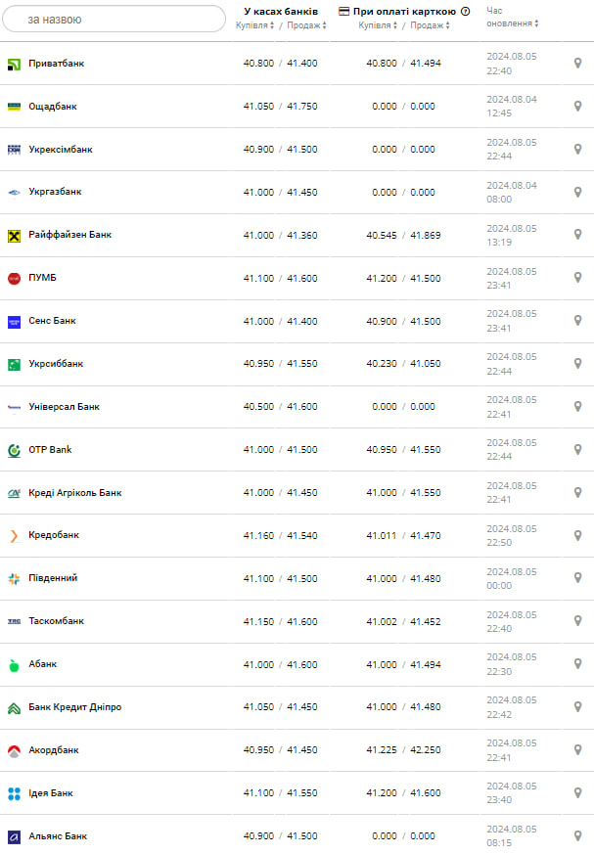Screen dimensions: 594x854
Task: Sort by cash desk "Продаж" rate
Action: pos(307,26)
